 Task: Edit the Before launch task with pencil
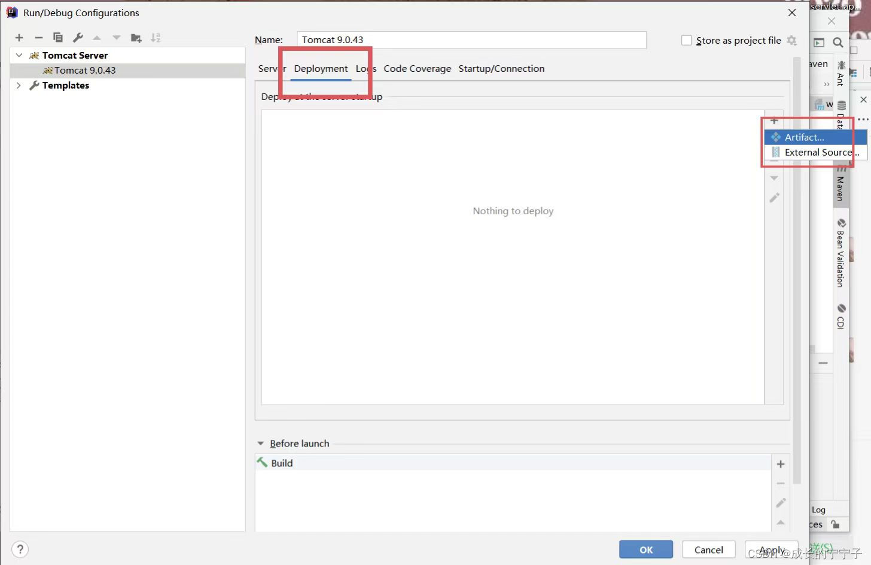tap(781, 503)
